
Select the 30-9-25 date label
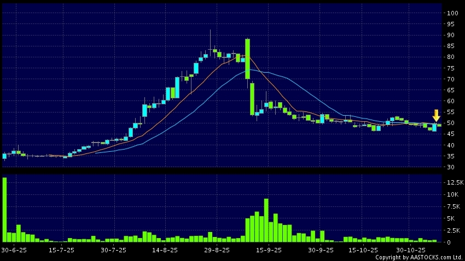[x=321, y=250]
